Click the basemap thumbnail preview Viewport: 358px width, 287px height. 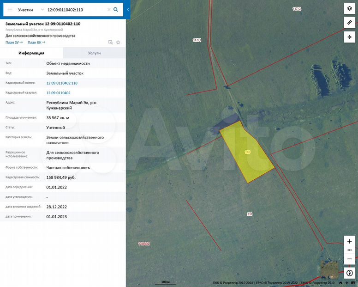point(330,269)
